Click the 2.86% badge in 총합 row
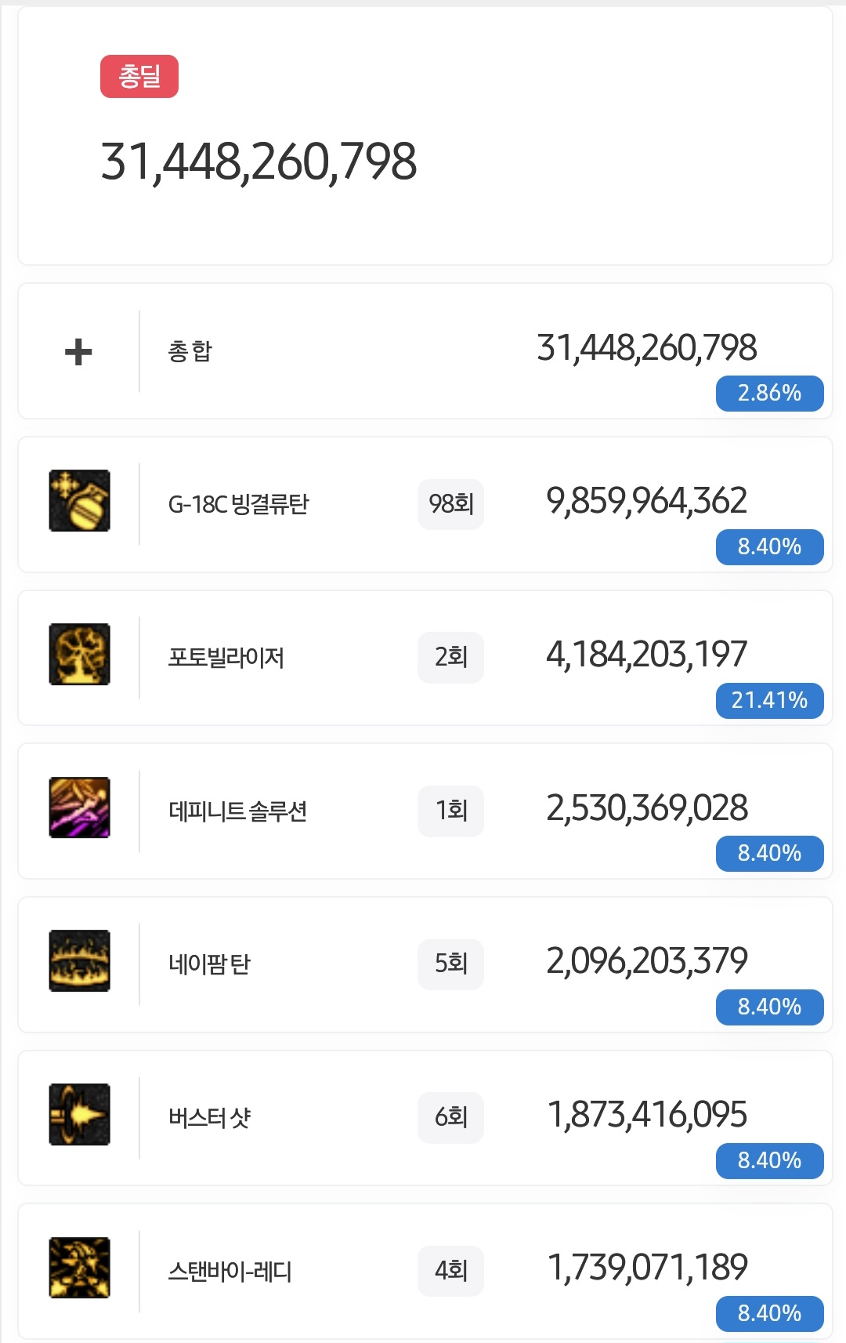The width and height of the screenshot is (846, 1343). click(x=769, y=393)
